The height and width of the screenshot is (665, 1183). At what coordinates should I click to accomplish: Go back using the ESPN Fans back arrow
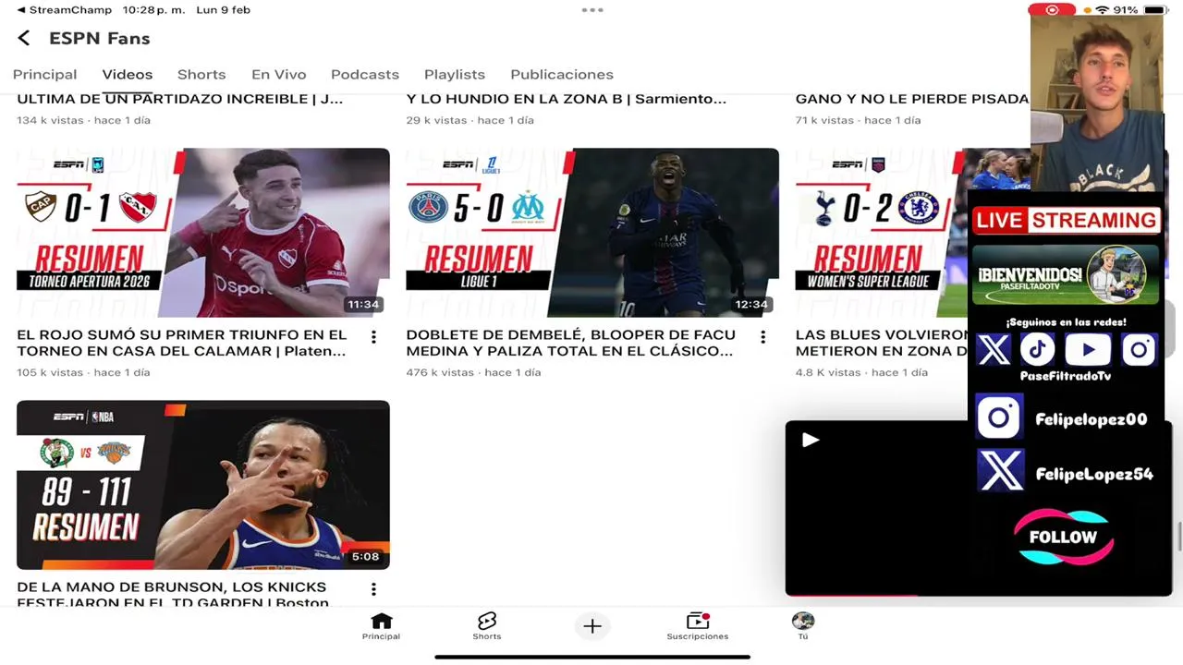[x=24, y=38]
